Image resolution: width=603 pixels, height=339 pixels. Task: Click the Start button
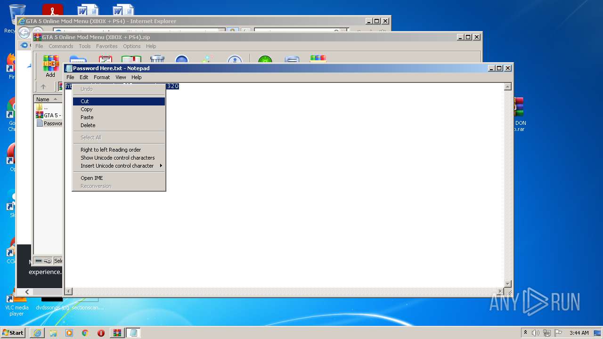click(x=13, y=333)
